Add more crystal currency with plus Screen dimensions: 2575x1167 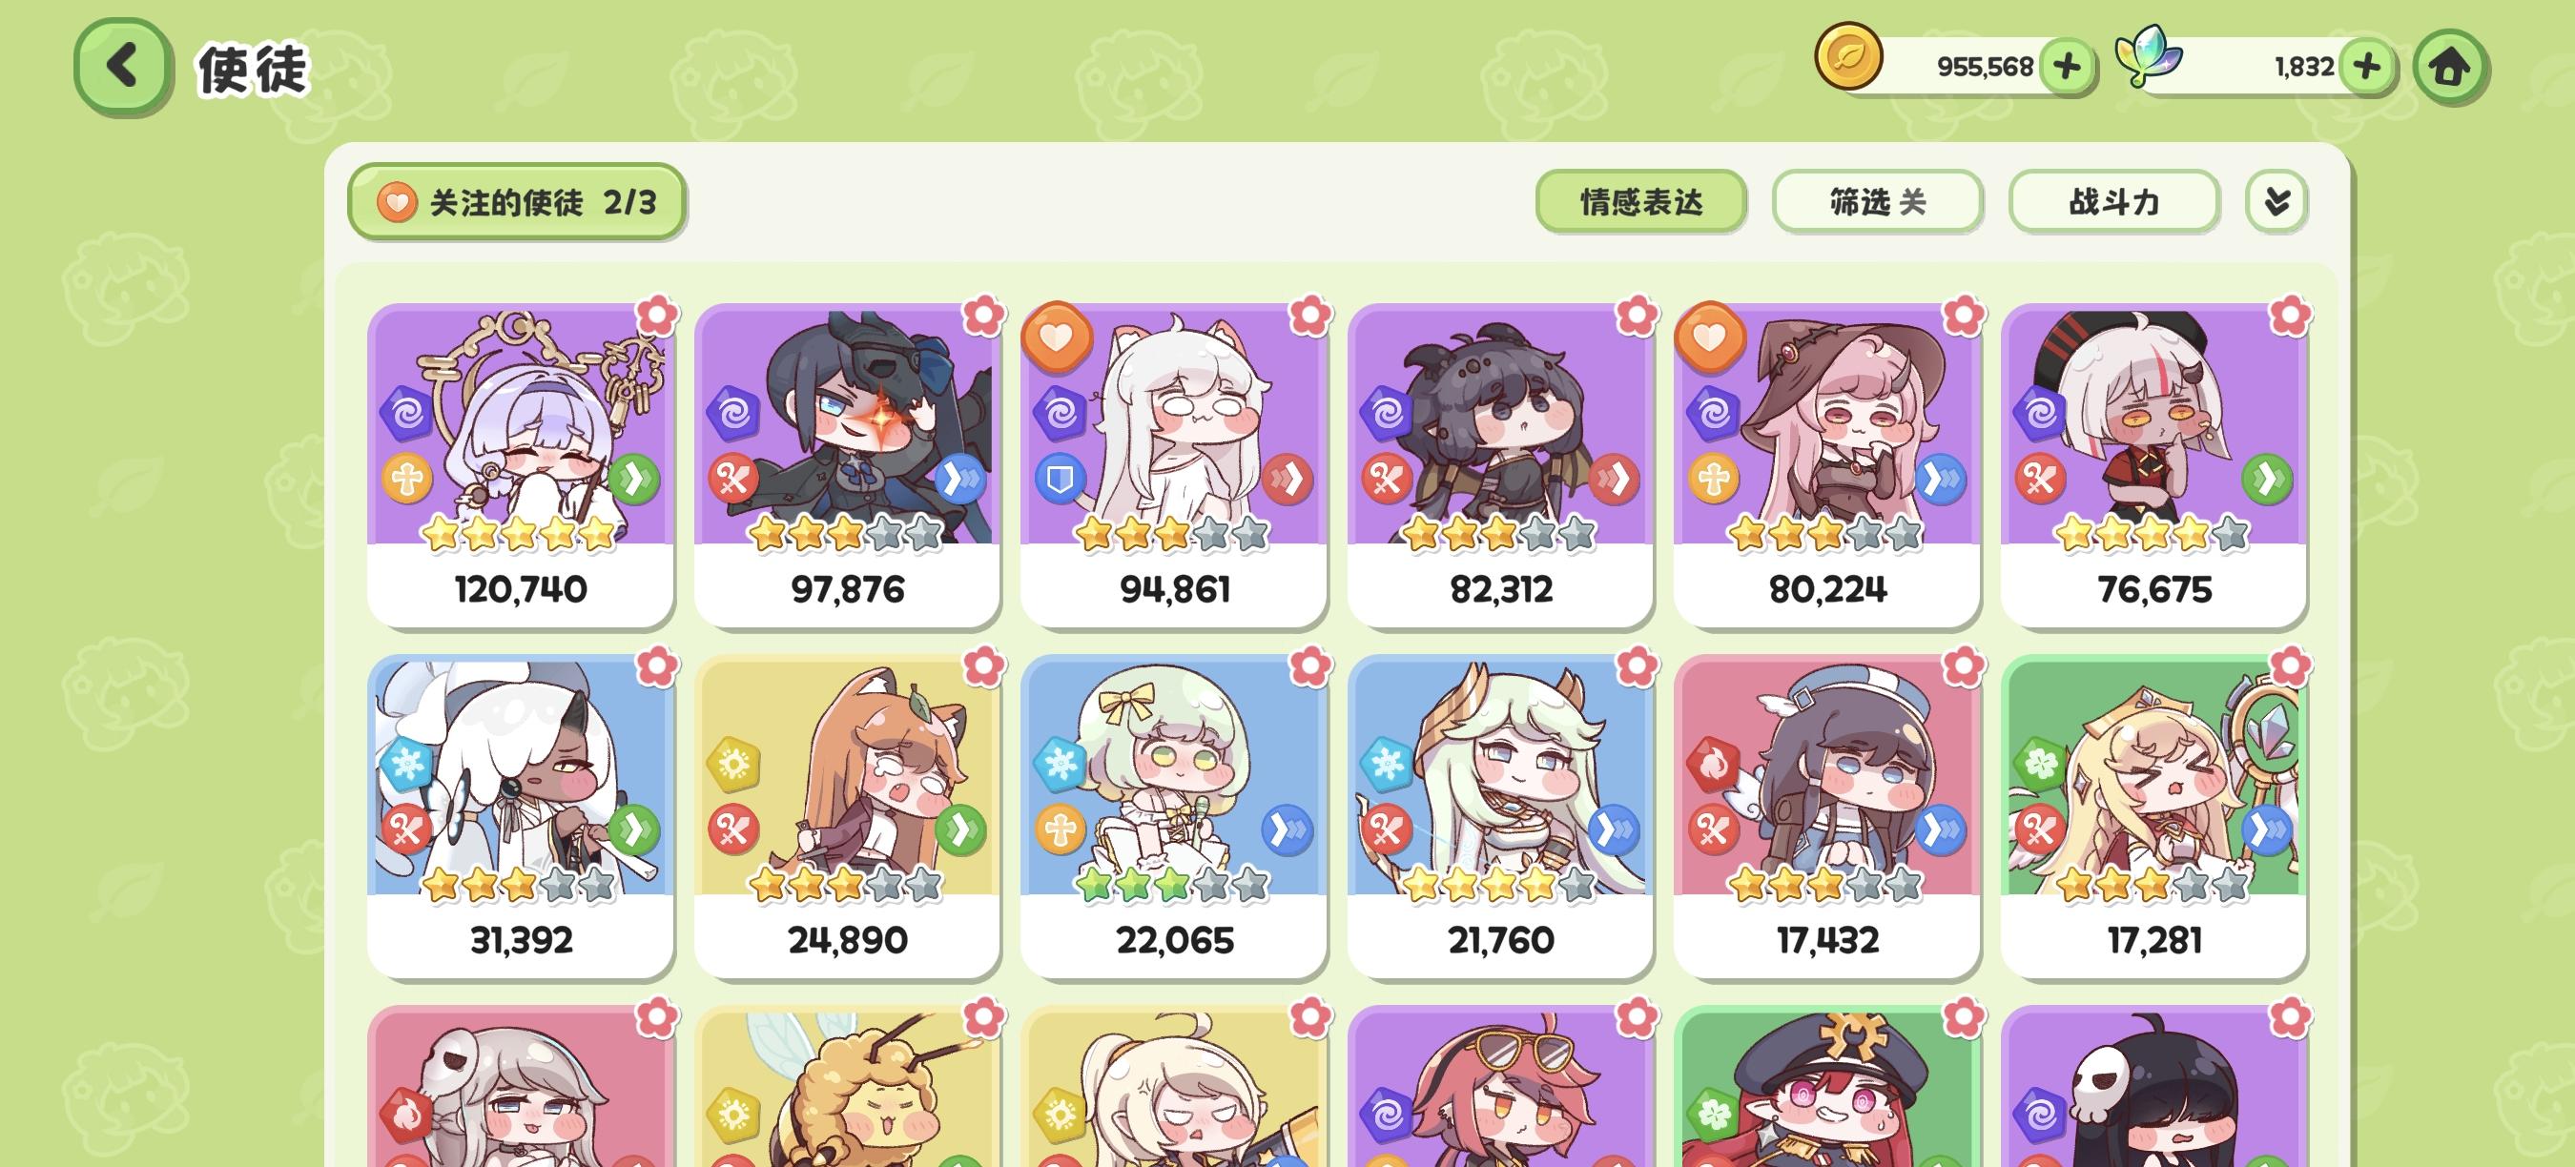2366,67
